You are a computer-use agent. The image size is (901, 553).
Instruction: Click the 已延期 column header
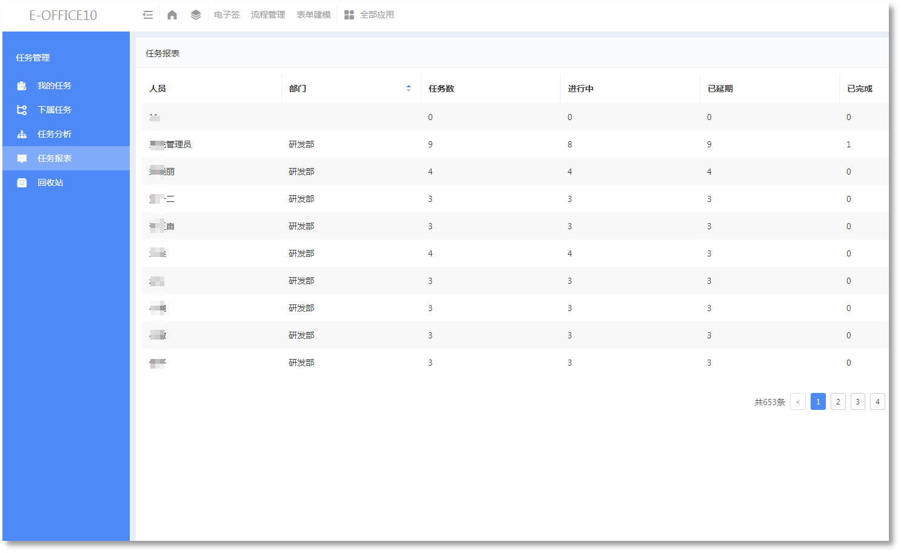[720, 89]
